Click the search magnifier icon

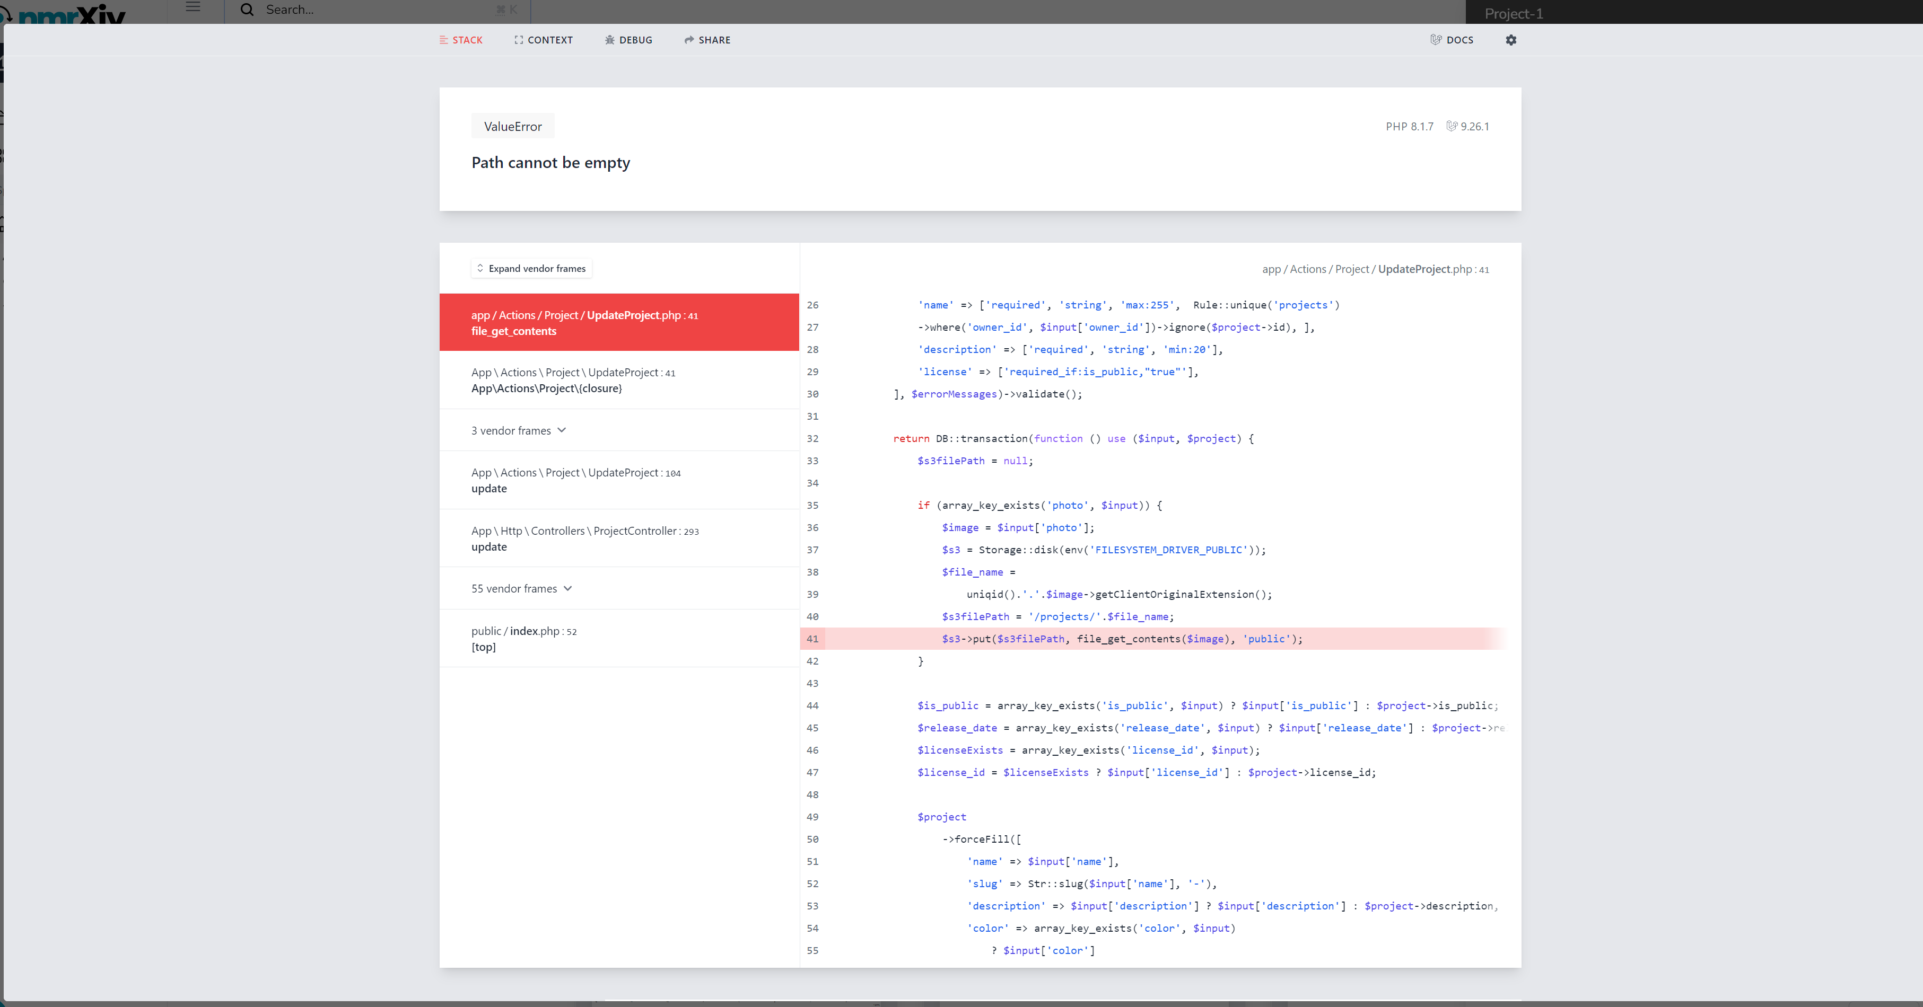pos(247,9)
